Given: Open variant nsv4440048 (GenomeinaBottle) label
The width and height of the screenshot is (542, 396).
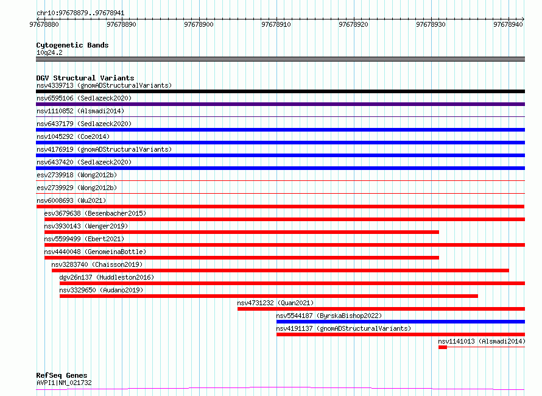Looking at the screenshot, I should coord(95,252).
